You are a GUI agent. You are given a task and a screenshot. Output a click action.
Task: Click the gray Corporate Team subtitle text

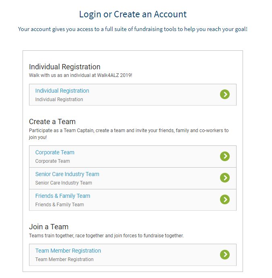pyautogui.click(x=52, y=161)
